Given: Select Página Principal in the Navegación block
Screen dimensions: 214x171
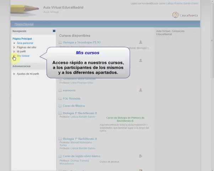Looking at the screenshot, I should click(22, 39).
